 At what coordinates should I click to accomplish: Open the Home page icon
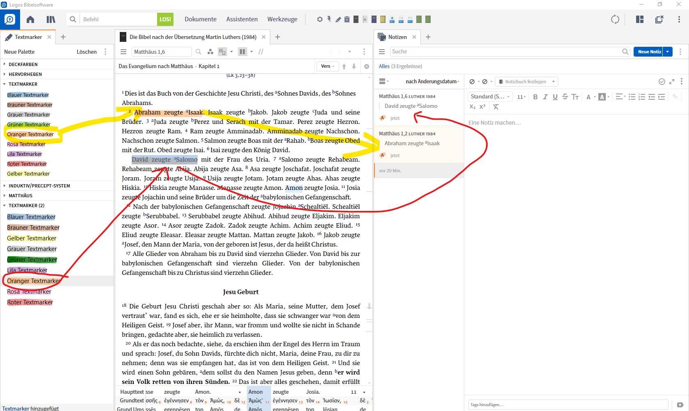30,19
